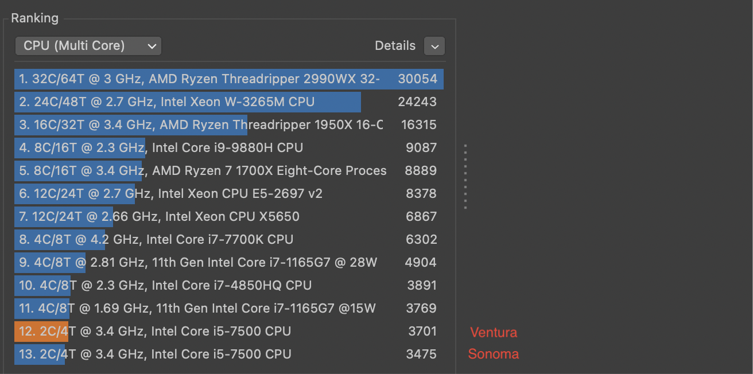Click the score value 8378
This screenshot has width=753, height=374.
pos(421,194)
